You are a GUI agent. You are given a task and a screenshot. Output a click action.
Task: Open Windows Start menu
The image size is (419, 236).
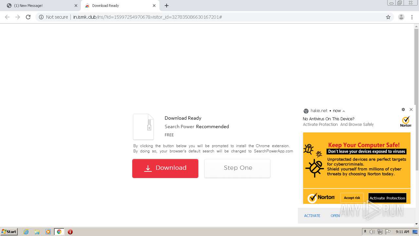(9, 232)
